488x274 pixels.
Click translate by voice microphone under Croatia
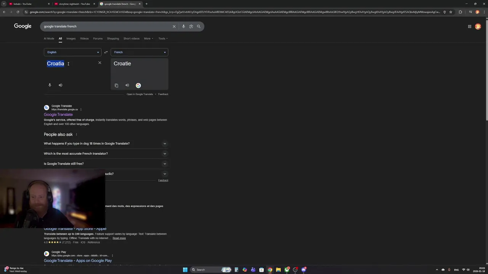click(50, 85)
